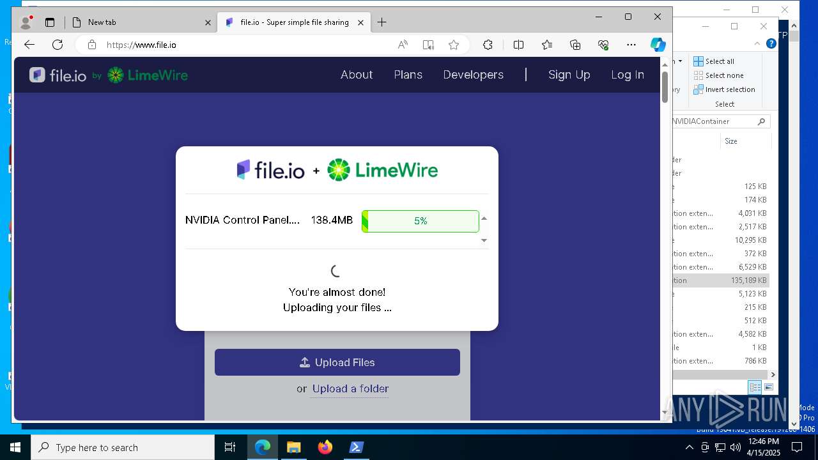Add a new browser tab with the plus button
This screenshot has width=818, height=460.
(x=382, y=22)
